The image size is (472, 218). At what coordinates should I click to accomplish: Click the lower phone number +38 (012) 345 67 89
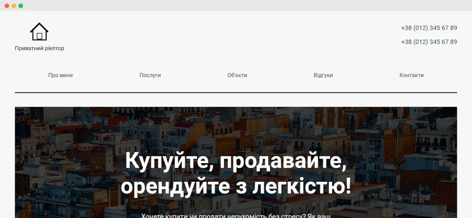[x=429, y=42]
